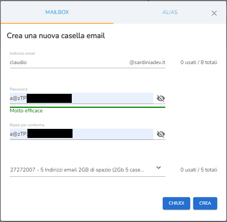Expand the plan list via chevron arrow
227x222 pixels.
[x=159, y=168]
